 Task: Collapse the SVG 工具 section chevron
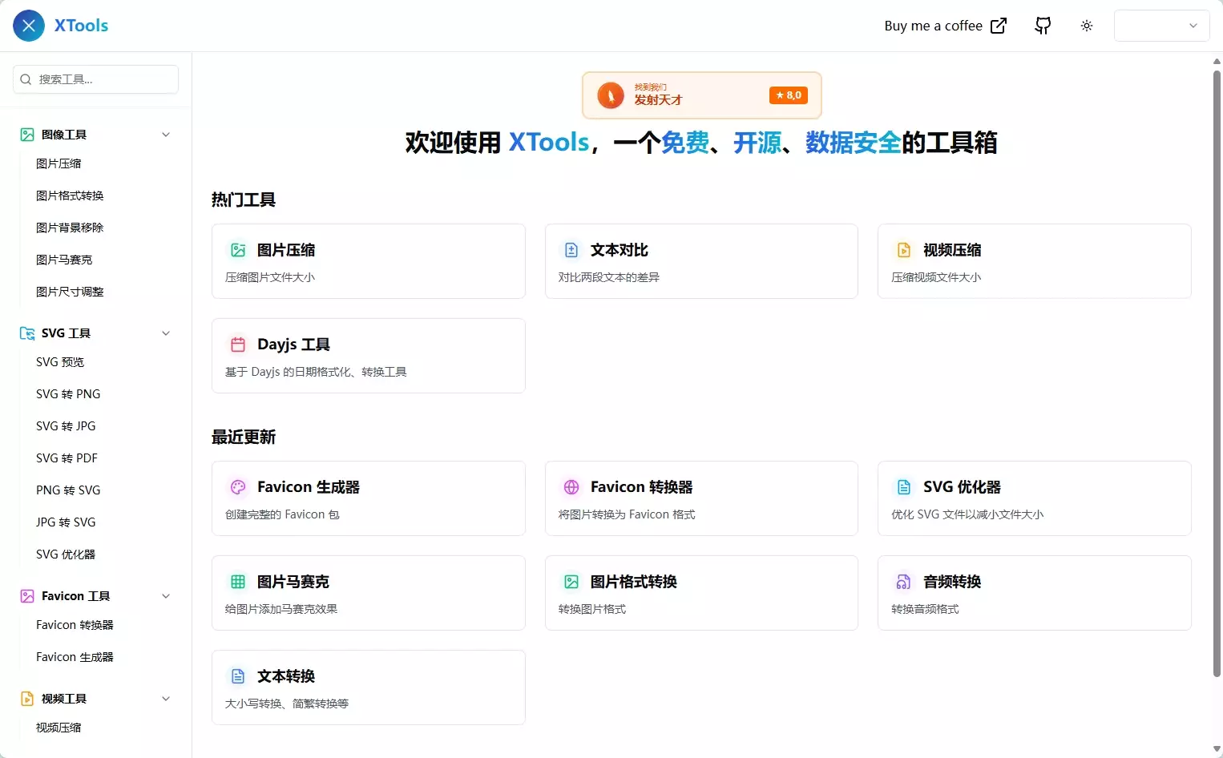(x=166, y=333)
